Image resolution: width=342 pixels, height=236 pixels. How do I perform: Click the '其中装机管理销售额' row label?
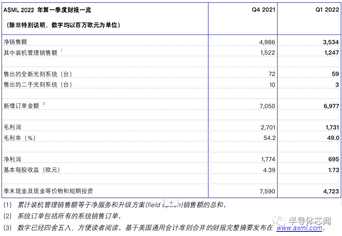(x=31, y=52)
